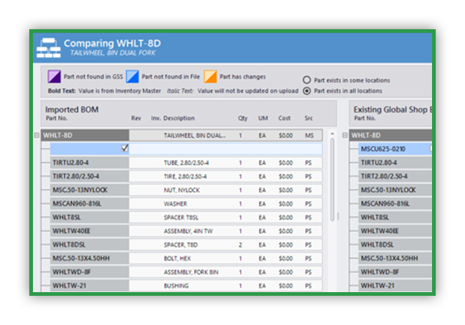The image size is (465, 325).
Task: Click ASSEMBLY, FORK 8IN description cell
Action: coord(191,272)
